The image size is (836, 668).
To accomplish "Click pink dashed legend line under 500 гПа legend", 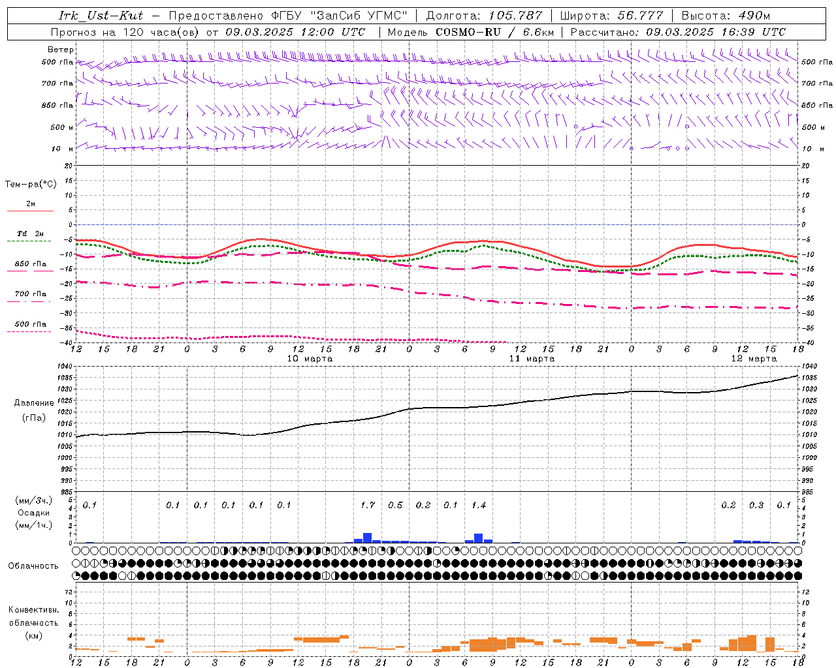I will click(x=29, y=332).
